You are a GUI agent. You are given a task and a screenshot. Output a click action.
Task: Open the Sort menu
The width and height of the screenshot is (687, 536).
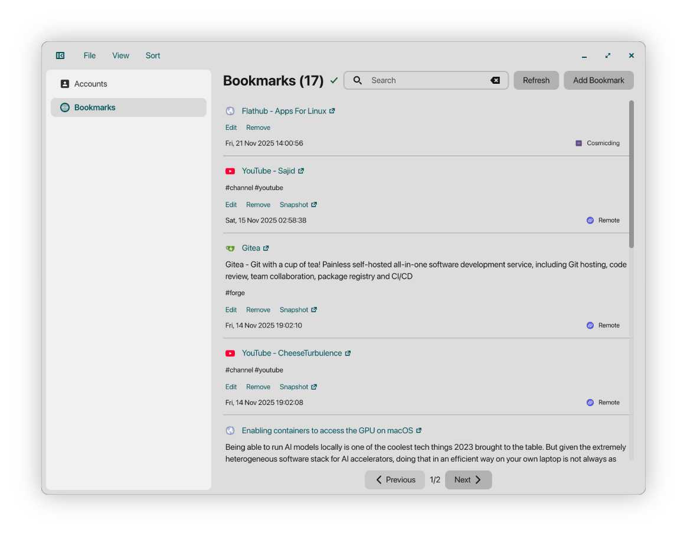152,55
